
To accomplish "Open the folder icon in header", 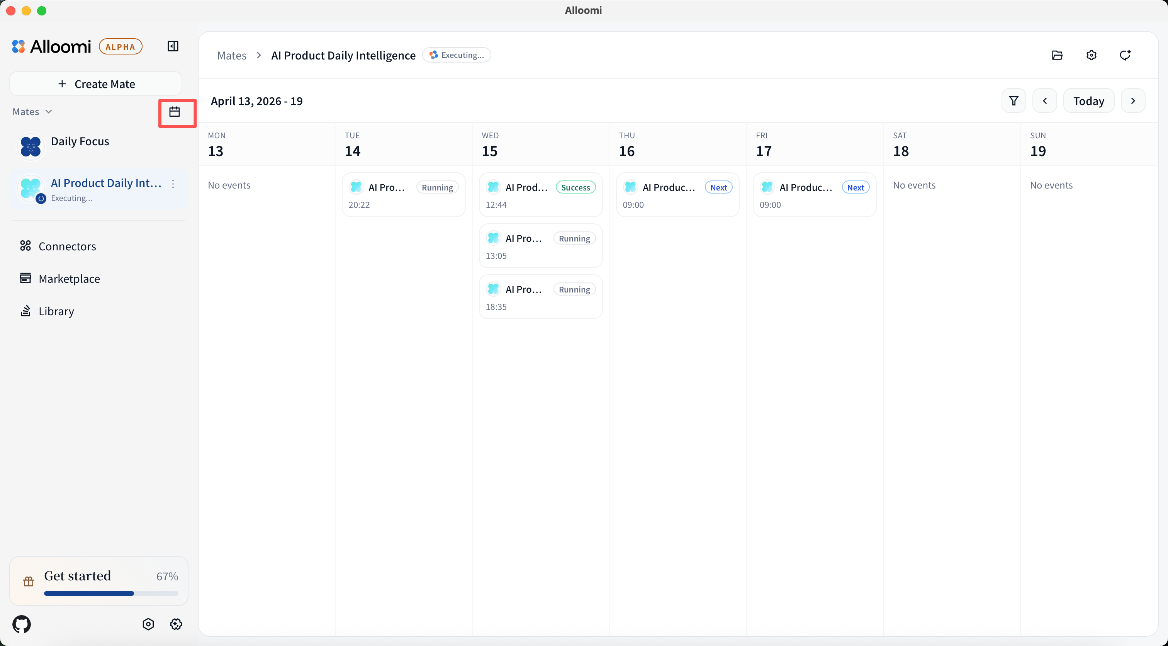I will [x=1057, y=55].
